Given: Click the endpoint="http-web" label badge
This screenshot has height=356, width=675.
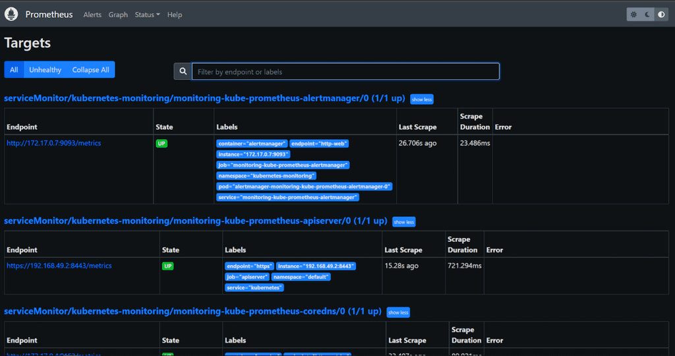Looking at the screenshot, I should coord(319,144).
